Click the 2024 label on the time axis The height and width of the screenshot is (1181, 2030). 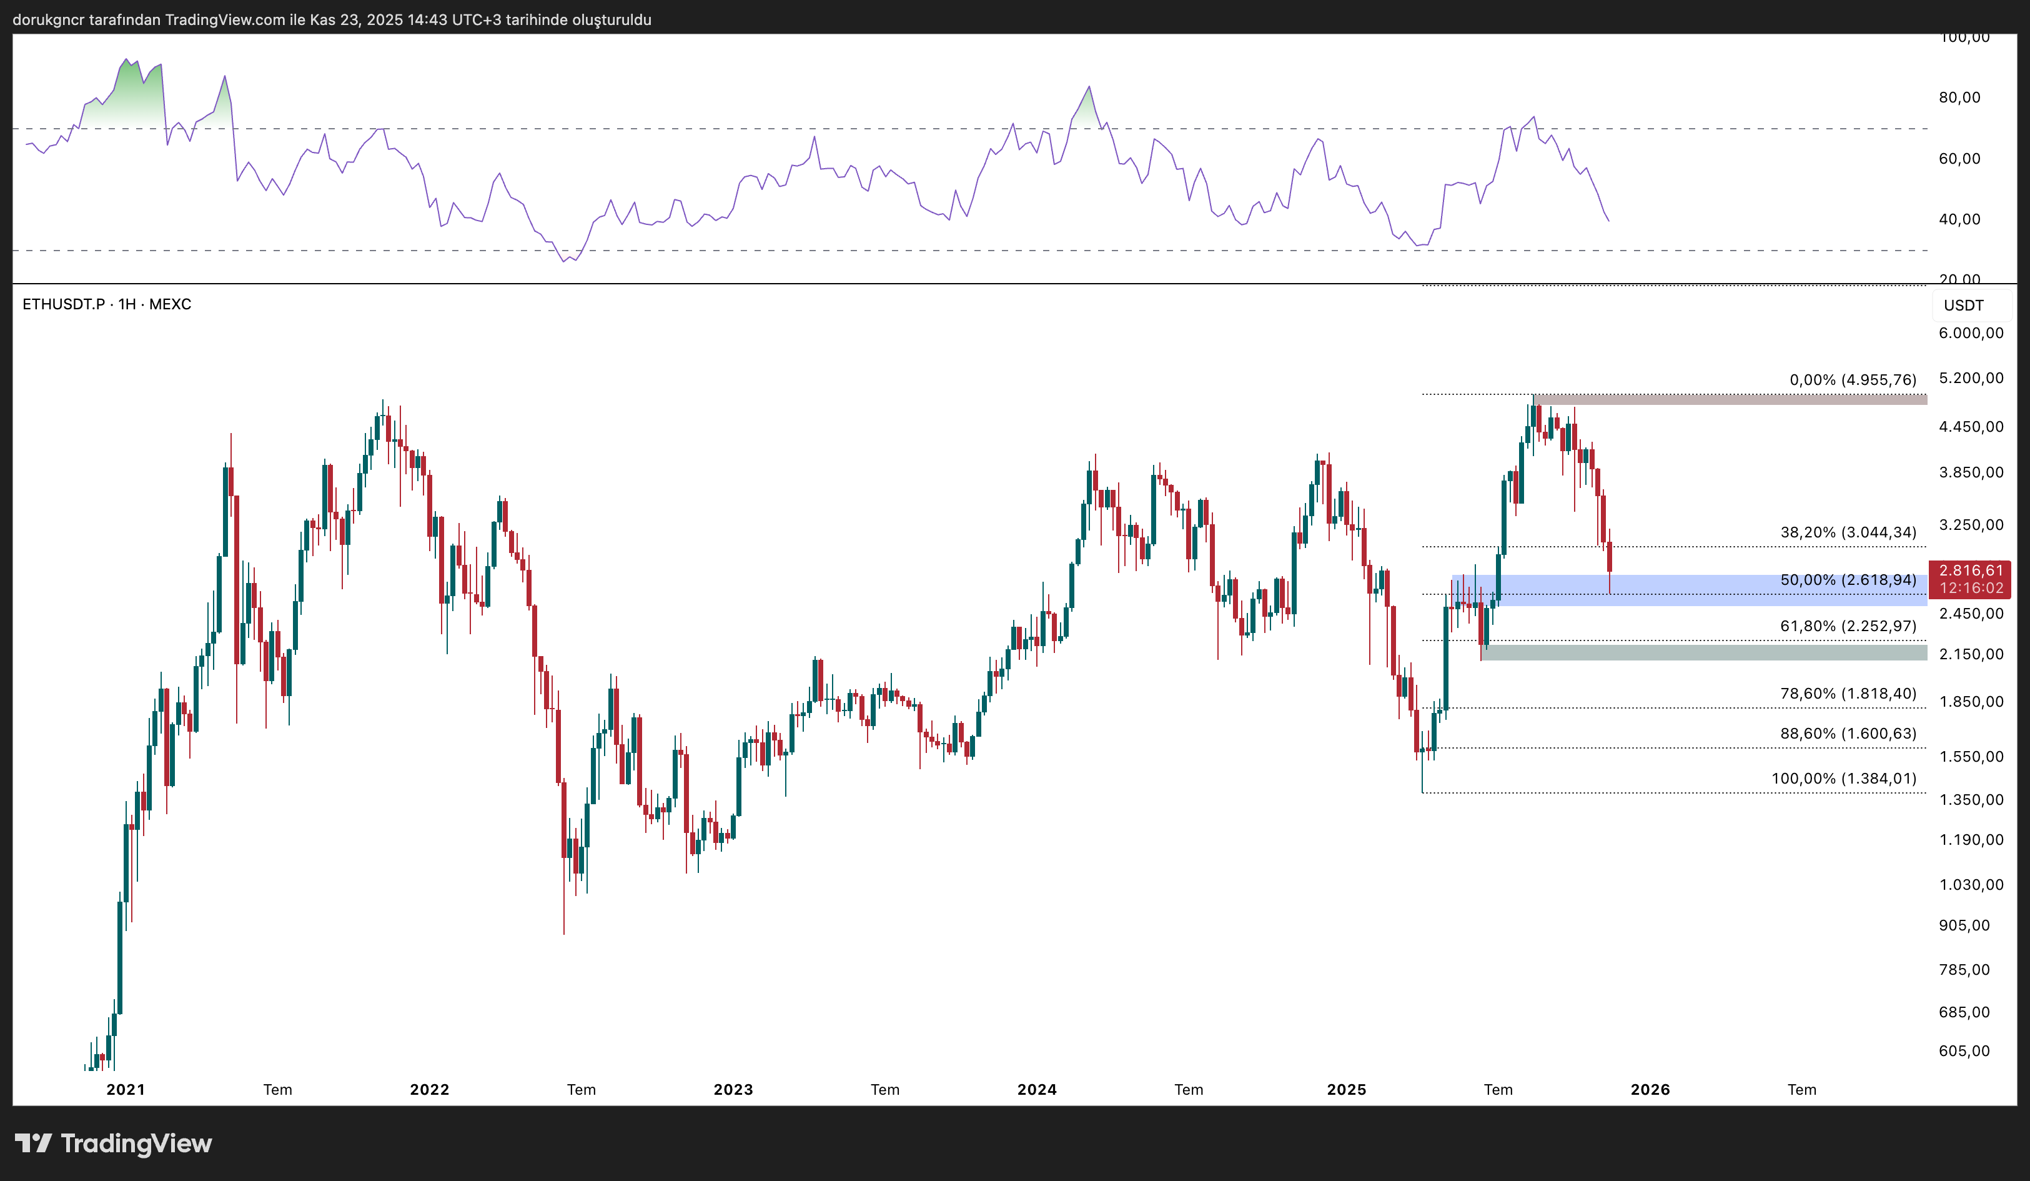1036,1090
